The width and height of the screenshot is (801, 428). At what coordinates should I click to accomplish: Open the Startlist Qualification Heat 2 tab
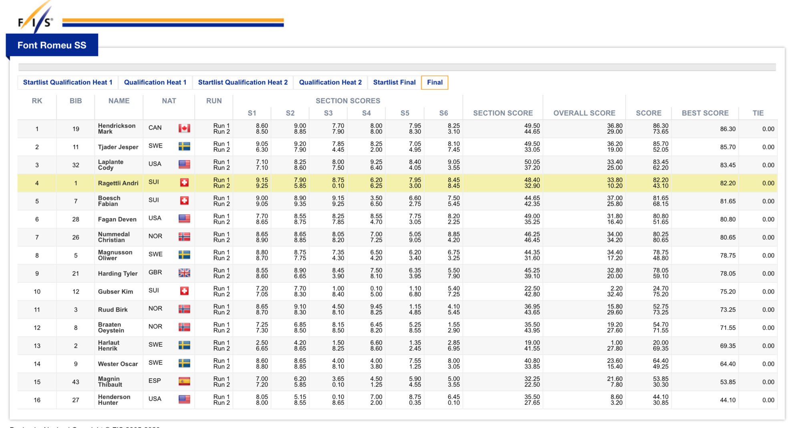(243, 82)
